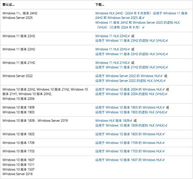This screenshot has height=179, width=193.
Task: Open the Windows 10 版本 1903 虚拟 HLK (VHLK) link
Action: coord(130,112)
